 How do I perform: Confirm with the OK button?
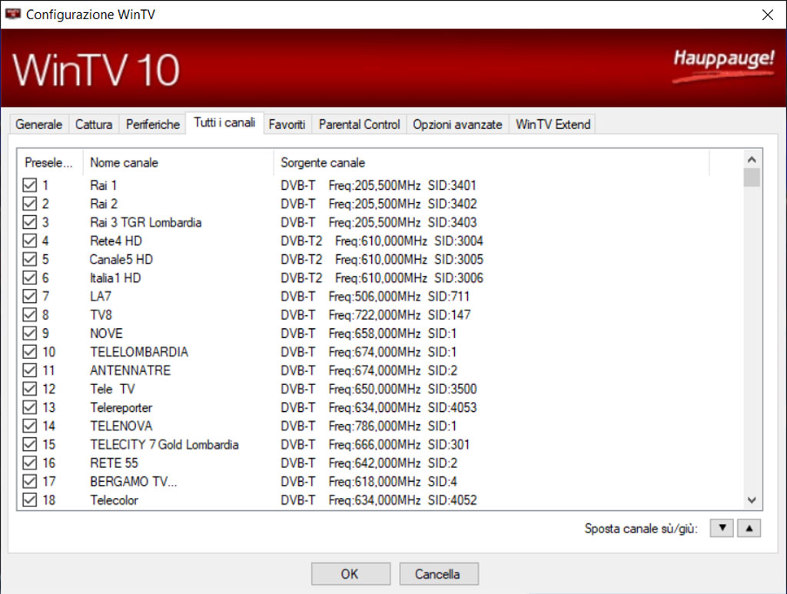point(350,574)
